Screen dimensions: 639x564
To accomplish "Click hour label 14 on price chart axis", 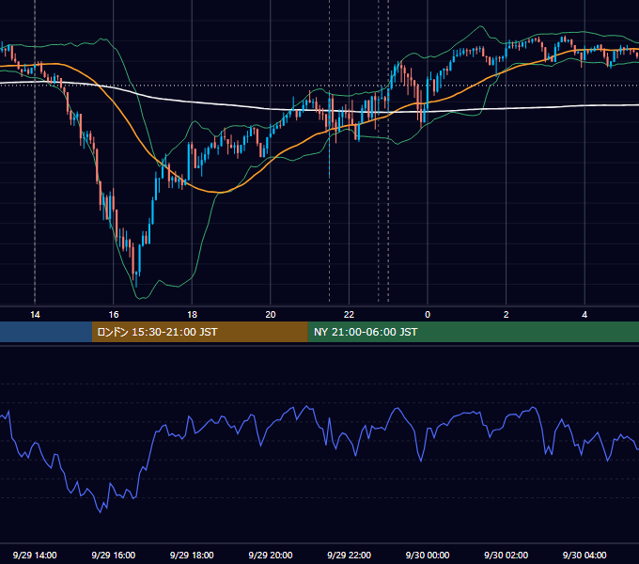I will 35,315.
